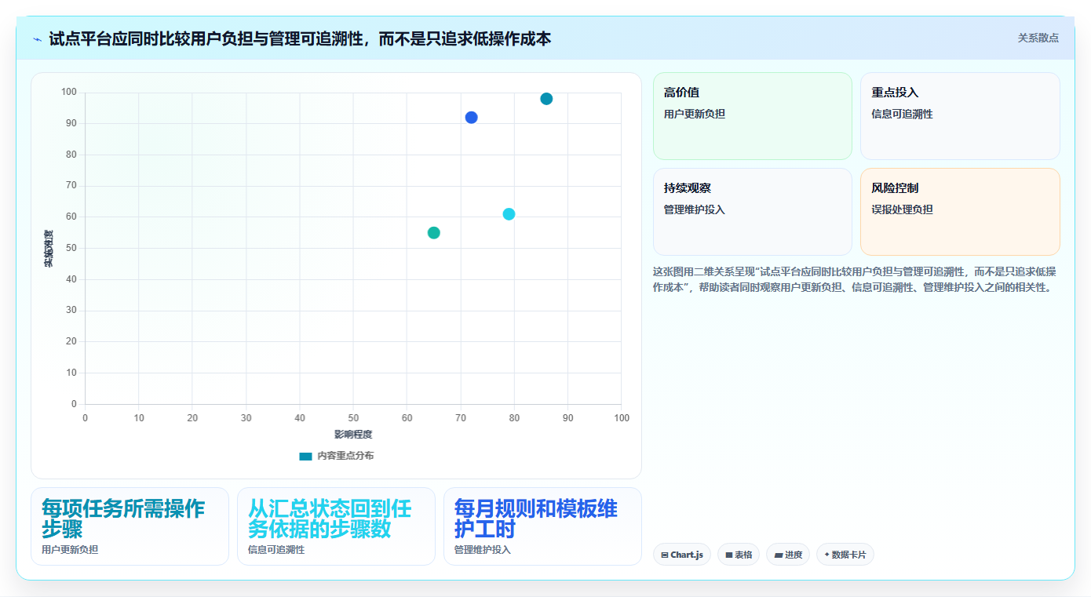Click the 表格 tag chip

[x=739, y=555]
